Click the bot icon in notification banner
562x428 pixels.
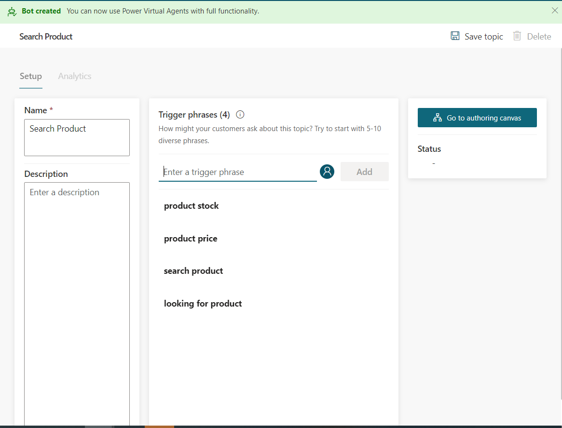(x=12, y=12)
